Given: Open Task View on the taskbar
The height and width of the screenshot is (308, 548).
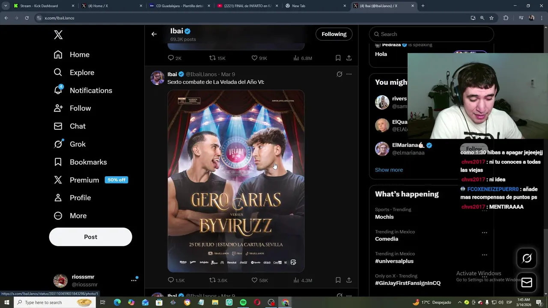Looking at the screenshot, I should tap(103, 302).
